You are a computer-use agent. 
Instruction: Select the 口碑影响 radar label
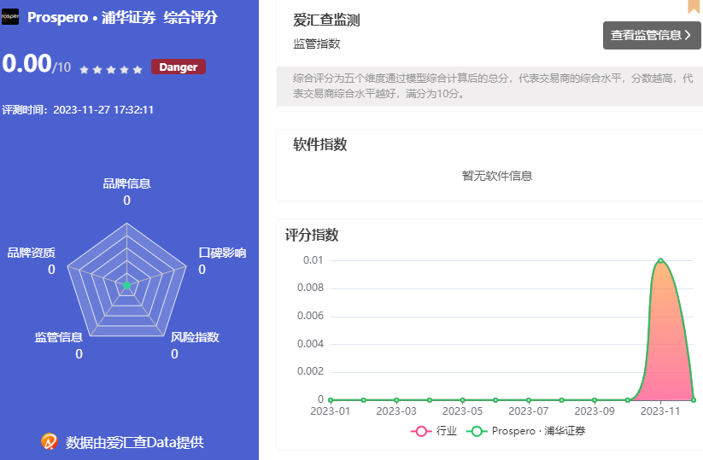(x=222, y=253)
